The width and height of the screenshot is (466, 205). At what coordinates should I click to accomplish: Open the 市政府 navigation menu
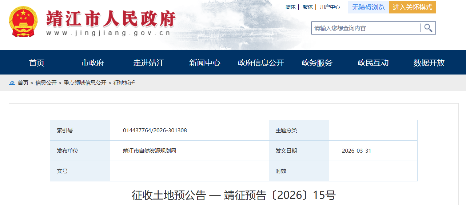pos(93,63)
